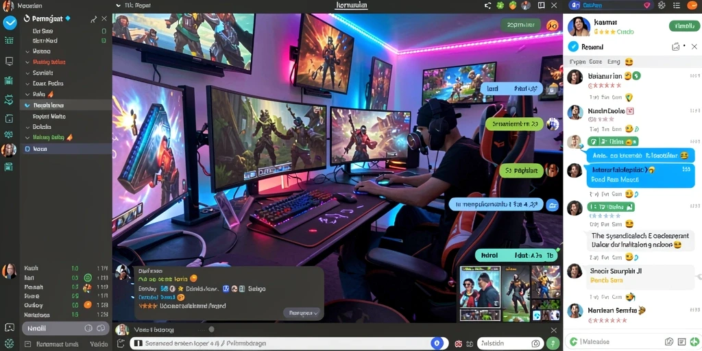Viewport: 702px width, 351px height.
Task: Click the pink gem icon in search bar
Action: click(x=646, y=5)
